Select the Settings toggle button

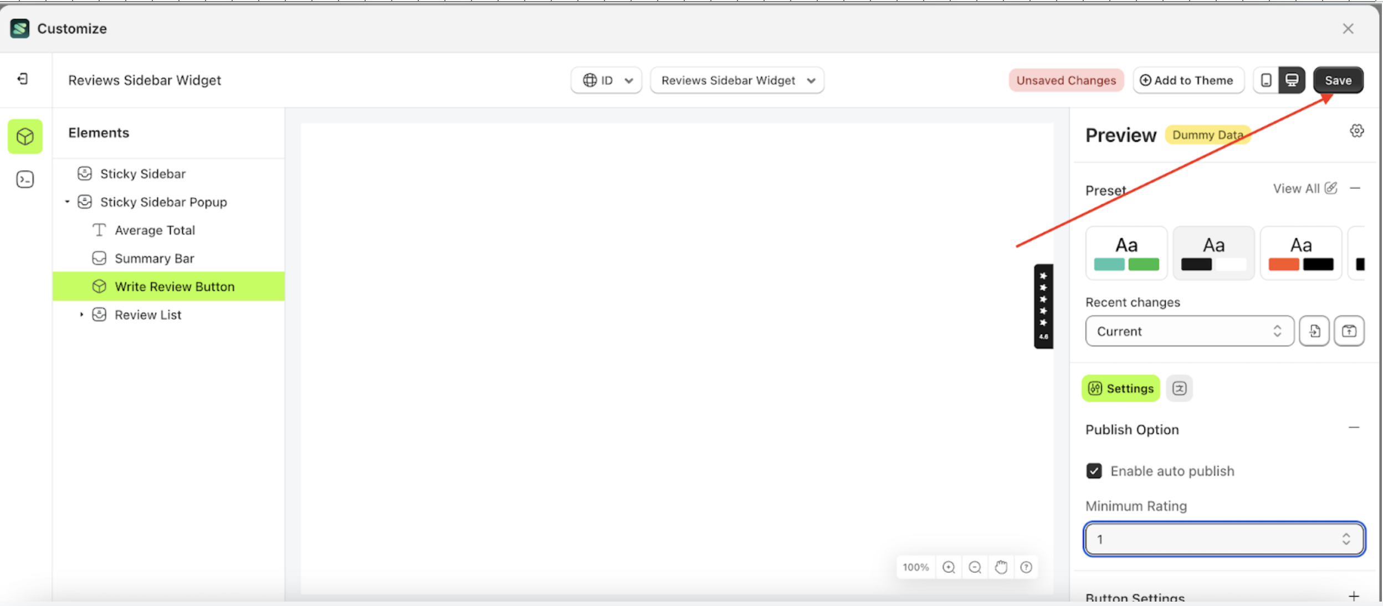(x=1120, y=388)
